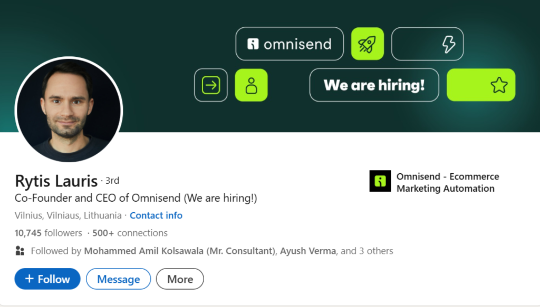Click the rocket icon in banner
The height and width of the screenshot is (307, 540).
[367, 44]
